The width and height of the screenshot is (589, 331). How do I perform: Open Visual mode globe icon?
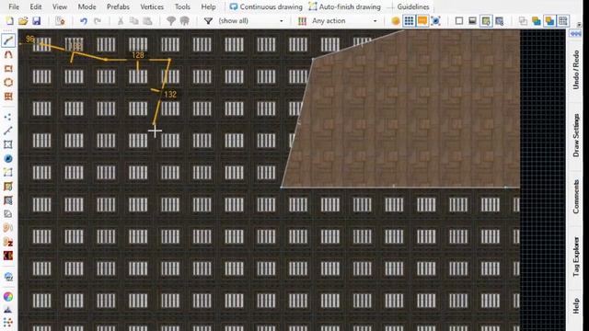point(8,277)
